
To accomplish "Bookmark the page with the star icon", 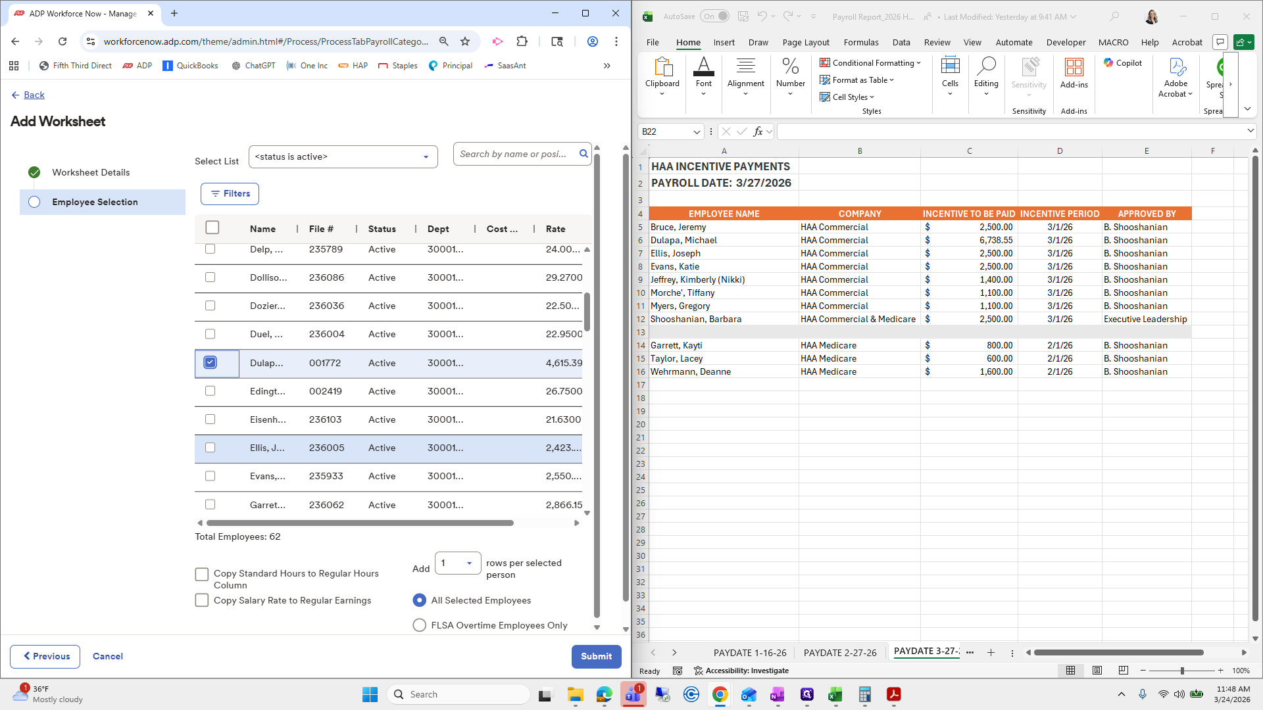I will coord(465,41).
